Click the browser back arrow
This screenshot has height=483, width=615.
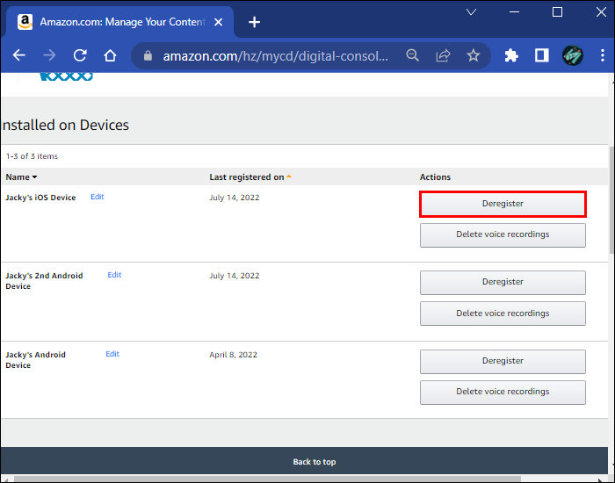19,55
